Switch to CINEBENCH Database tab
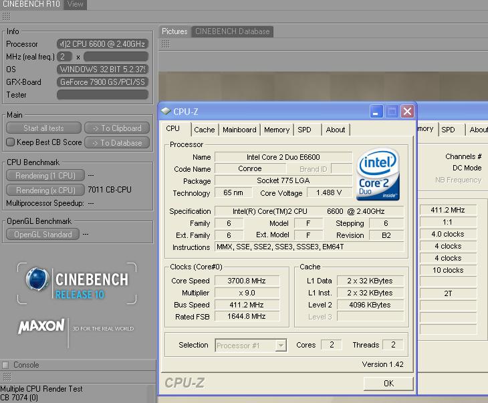488x403 pixels. pyautogui.click(x=232, y=31)
